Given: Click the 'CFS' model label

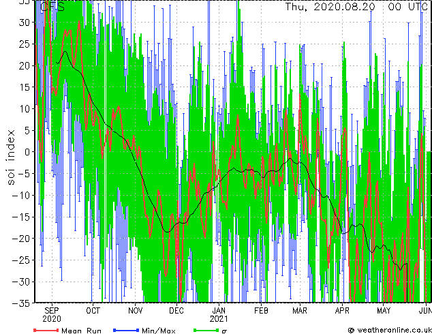Looking at the screenshot, I should click(52, 7).
